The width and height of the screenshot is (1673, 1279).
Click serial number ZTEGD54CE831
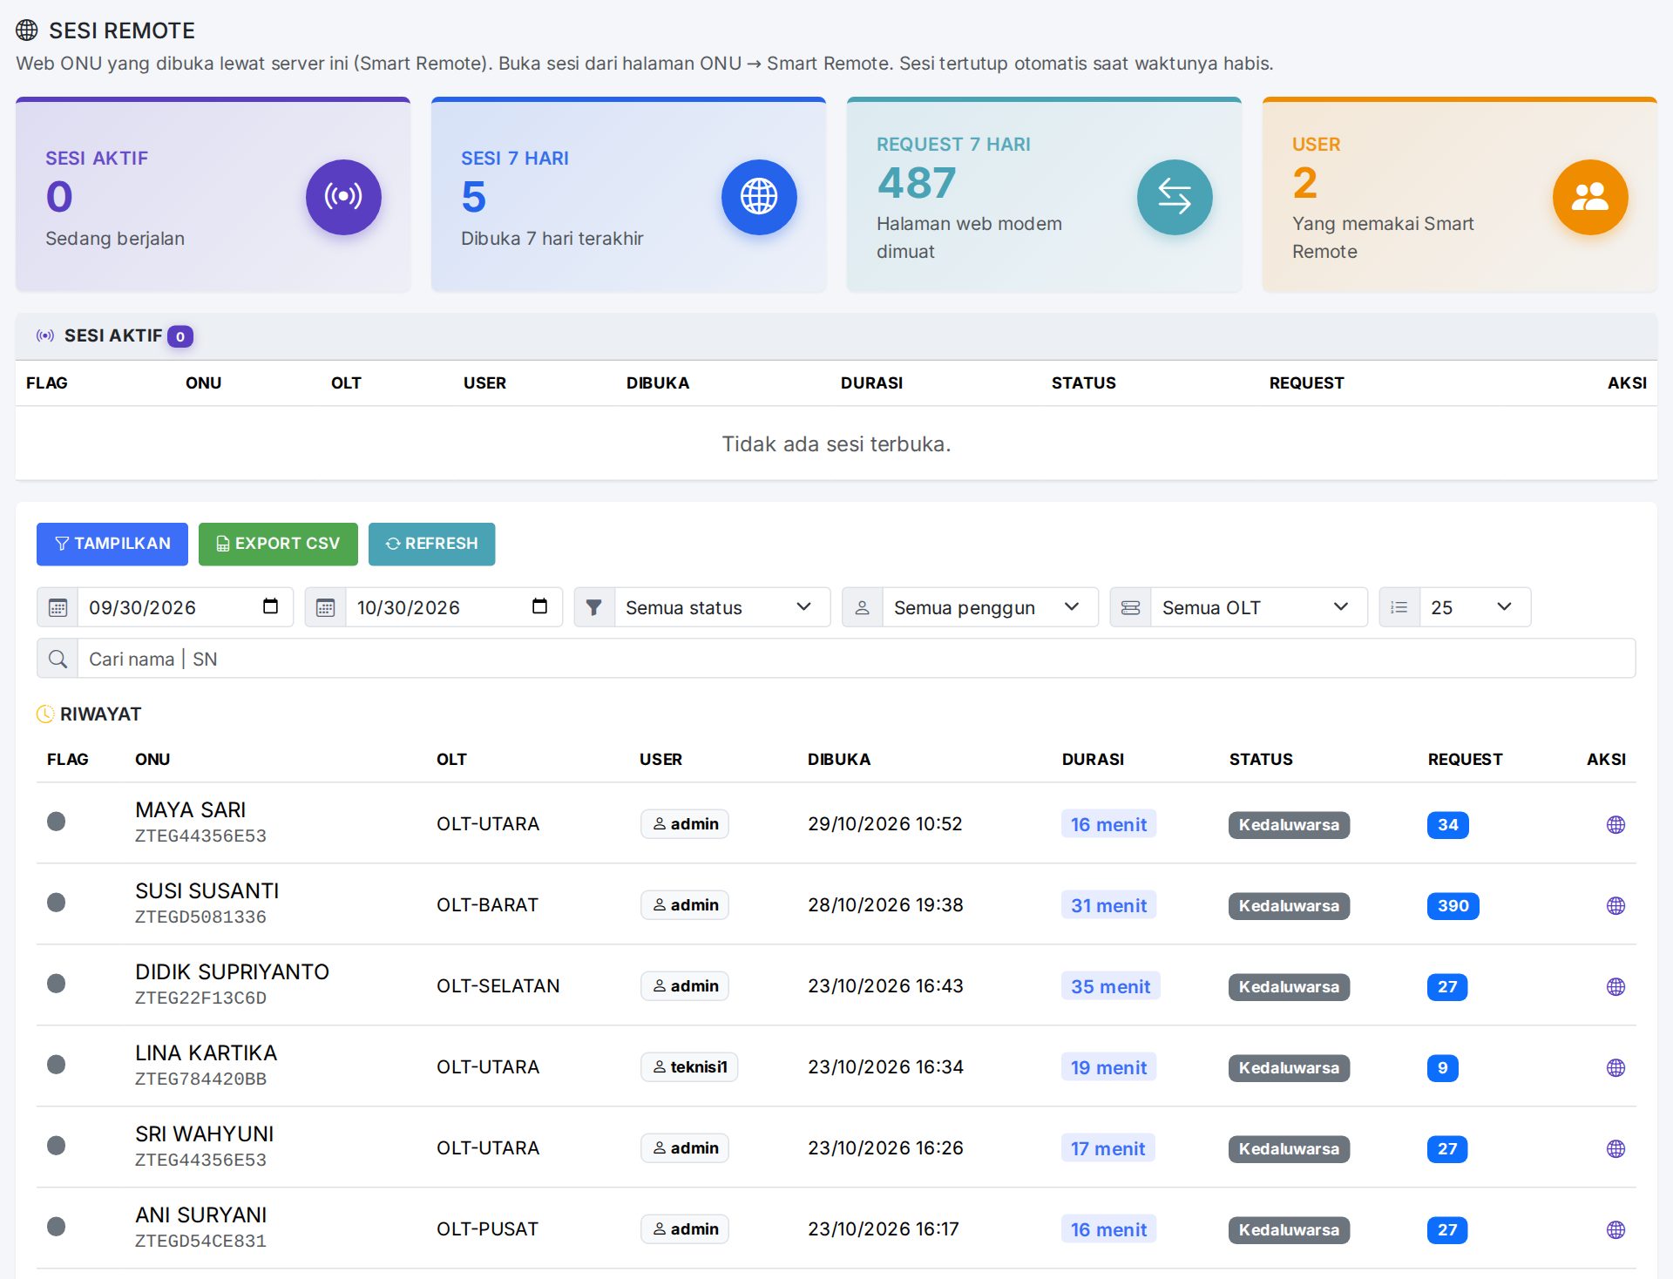pos(200,1241)
